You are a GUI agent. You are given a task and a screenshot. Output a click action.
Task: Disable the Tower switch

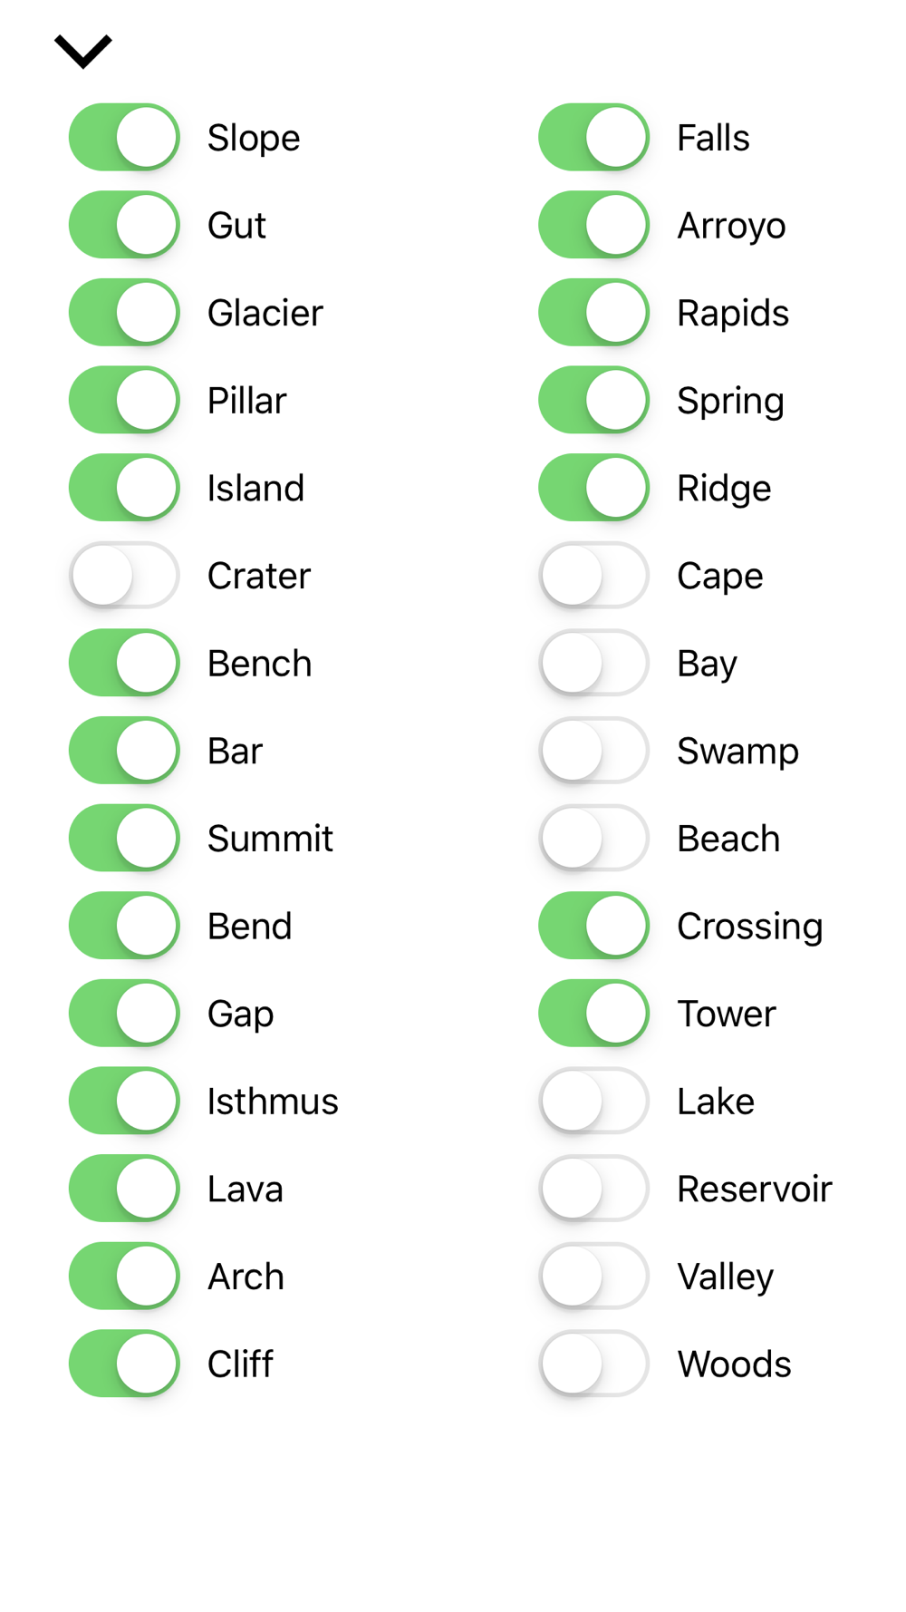click(593, 1013)
